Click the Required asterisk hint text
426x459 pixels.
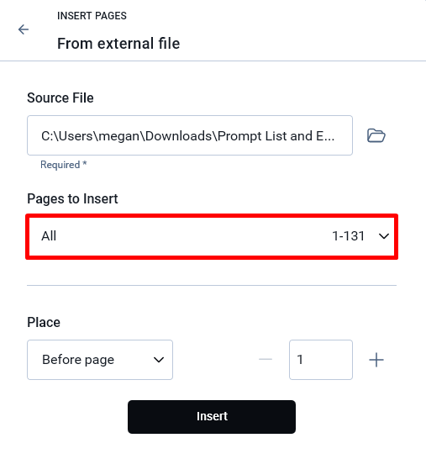64,165
